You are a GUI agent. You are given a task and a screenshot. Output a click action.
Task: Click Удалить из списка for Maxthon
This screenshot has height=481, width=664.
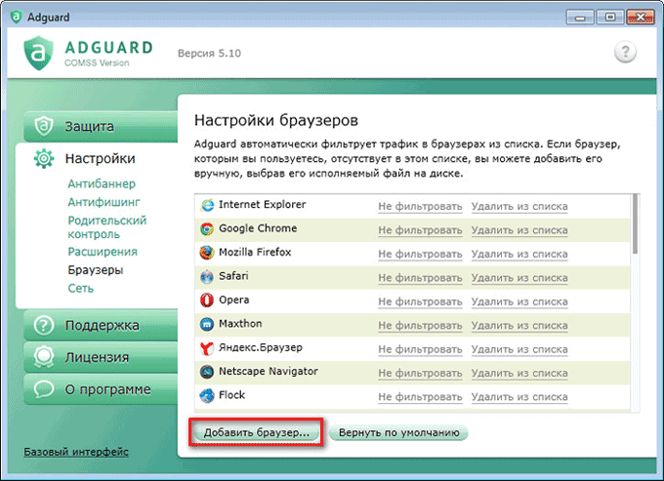click(519, 326)
